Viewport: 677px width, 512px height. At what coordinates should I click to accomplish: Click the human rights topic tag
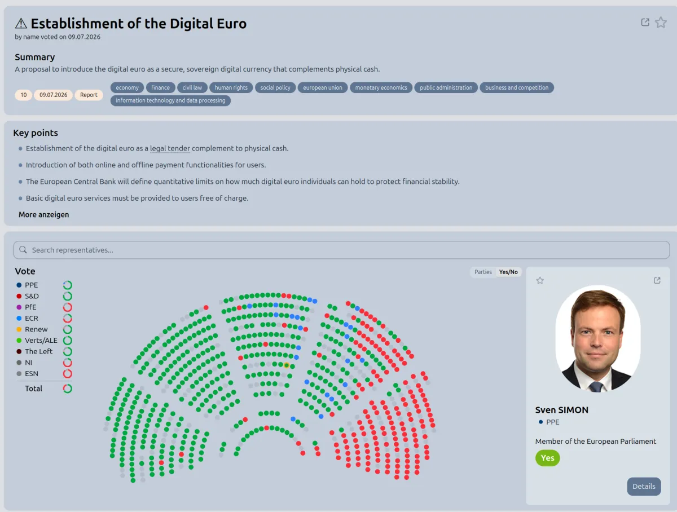(231, 87)
